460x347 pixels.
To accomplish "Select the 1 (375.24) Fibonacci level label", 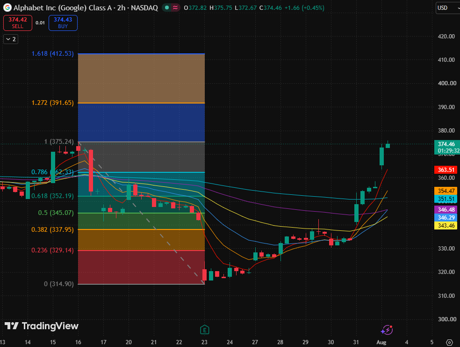I will point(59,141).
